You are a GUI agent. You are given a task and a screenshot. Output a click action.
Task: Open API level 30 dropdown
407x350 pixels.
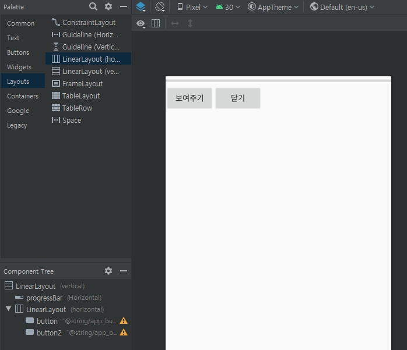[x=227, y=7]
